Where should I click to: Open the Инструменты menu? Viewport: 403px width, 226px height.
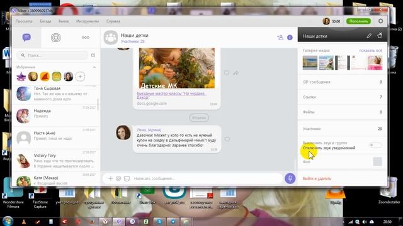click(88, 21)
